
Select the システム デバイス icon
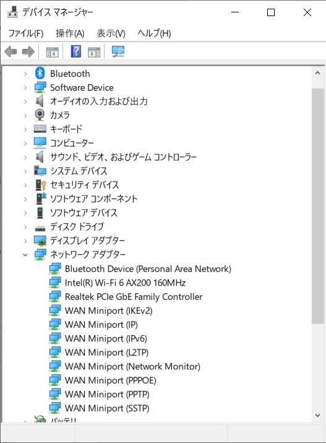tap(40, 170)
